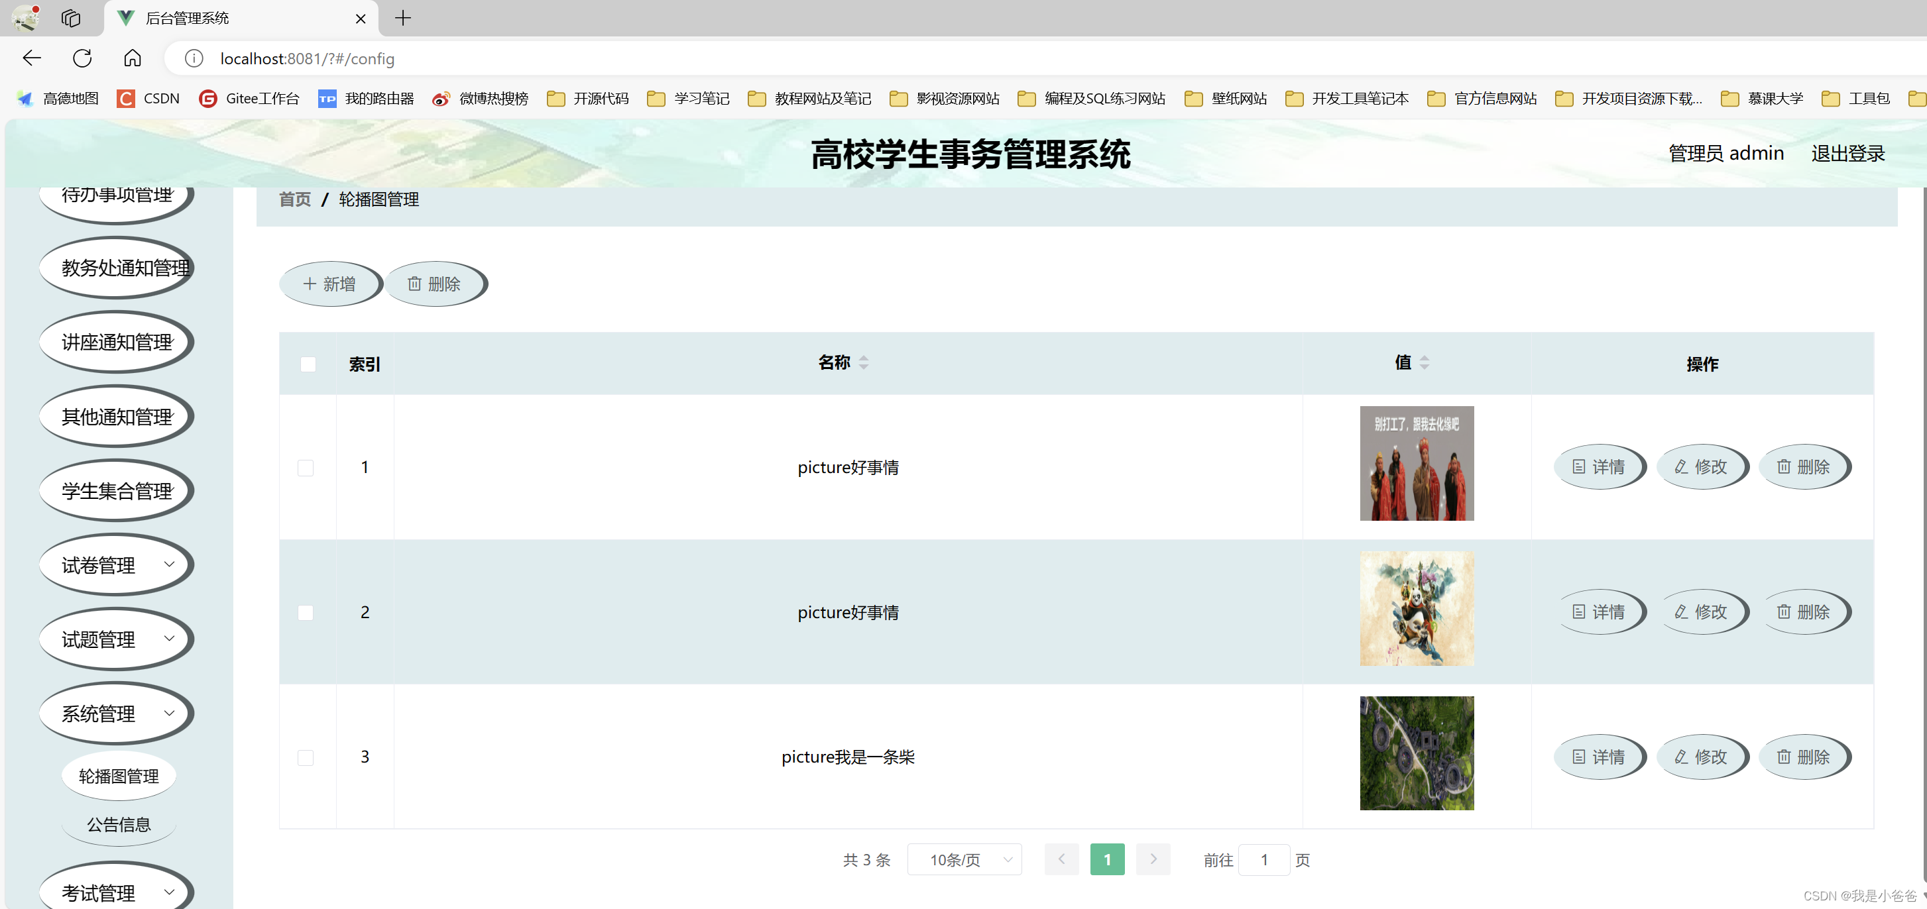Sort the 值 column
The width and height of the screenshot is (1927, 909).
tap(1424, 363)
